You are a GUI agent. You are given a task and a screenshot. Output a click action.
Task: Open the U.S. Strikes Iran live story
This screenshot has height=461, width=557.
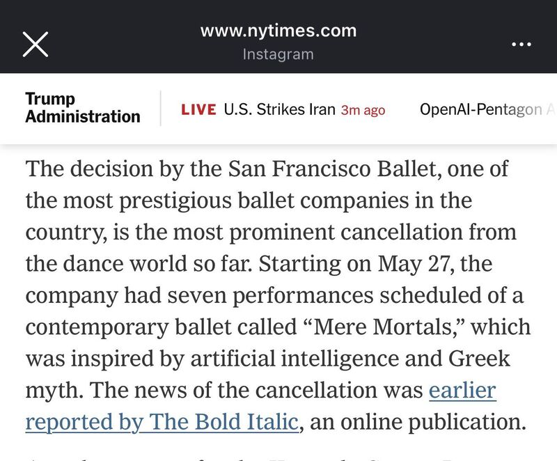tap(279, 110)
